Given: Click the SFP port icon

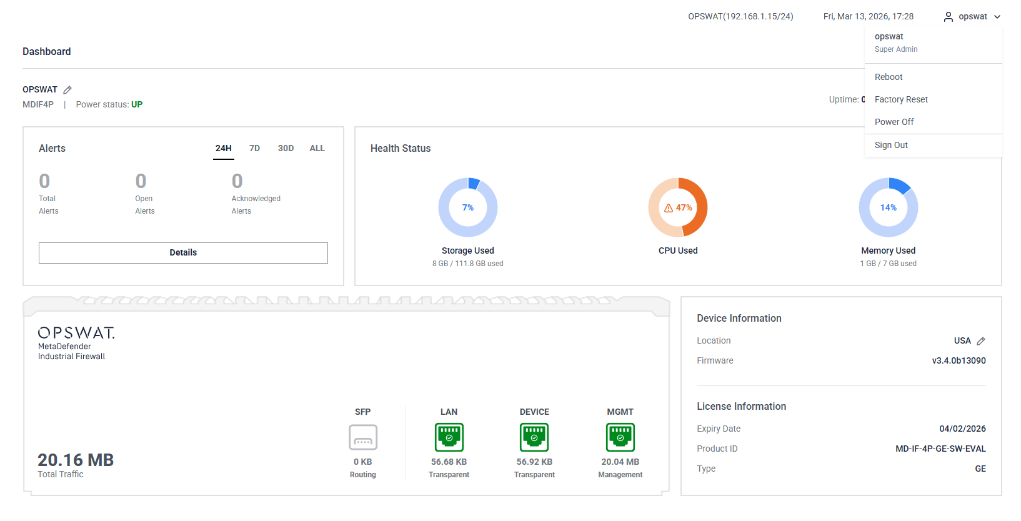Looking at the screenshot, I should tap(363, 437).
